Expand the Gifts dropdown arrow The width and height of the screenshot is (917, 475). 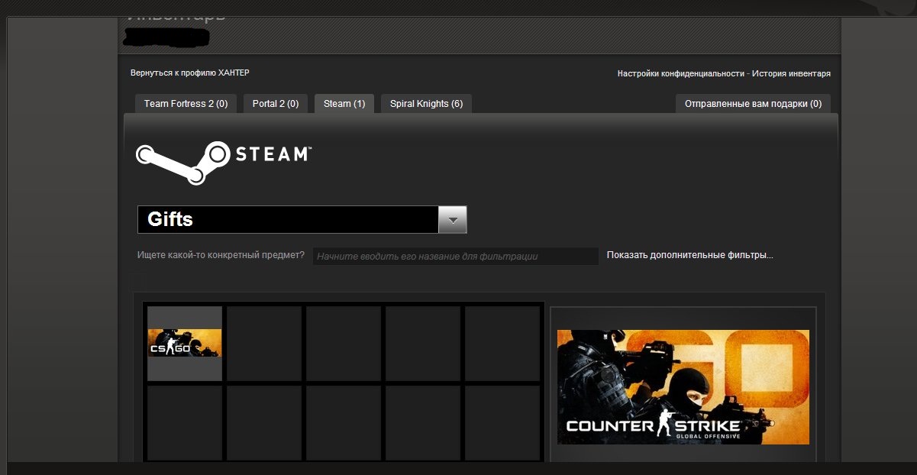[x=453, y=220]
